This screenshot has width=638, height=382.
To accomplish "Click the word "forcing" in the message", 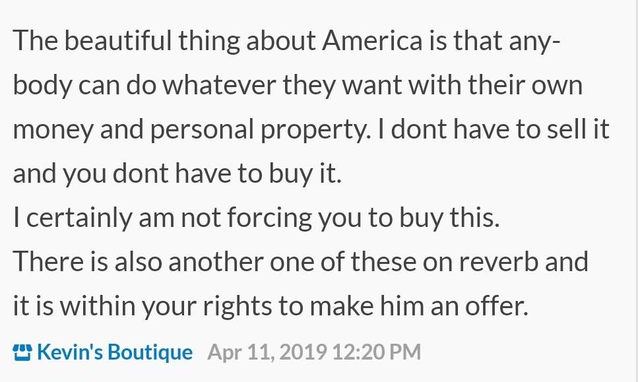I will coord(269,217).
